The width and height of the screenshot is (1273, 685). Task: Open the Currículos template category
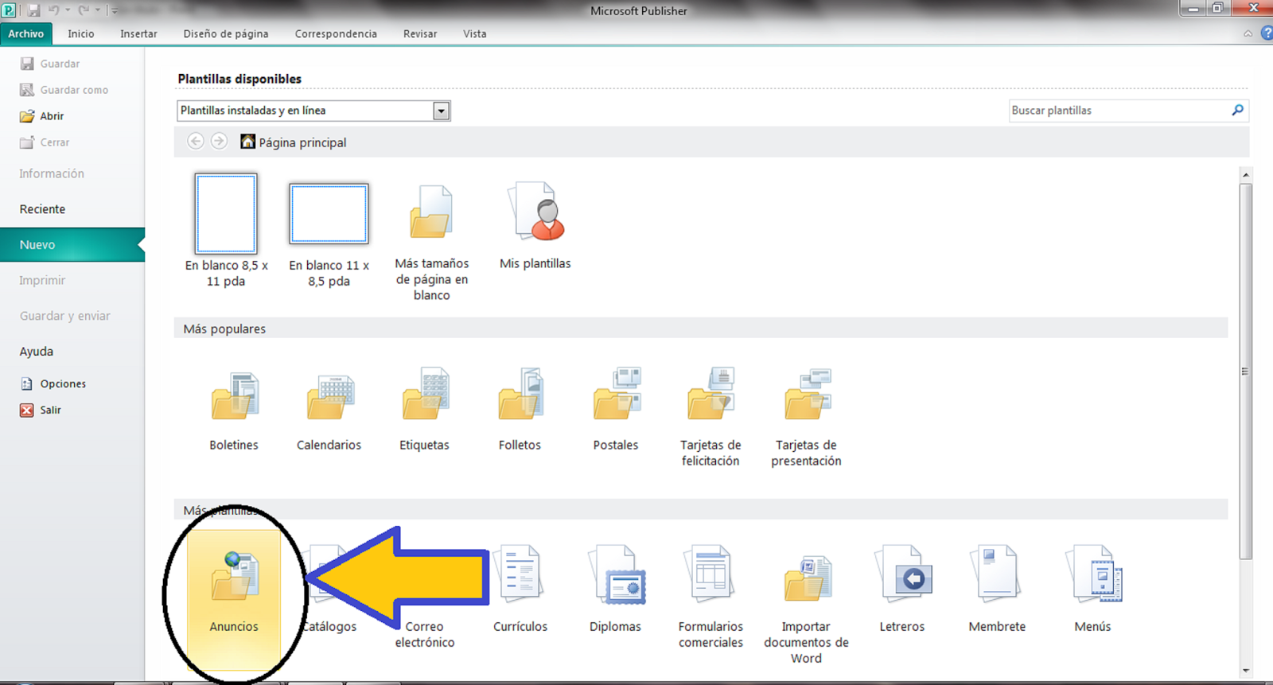tap(520, 590)
